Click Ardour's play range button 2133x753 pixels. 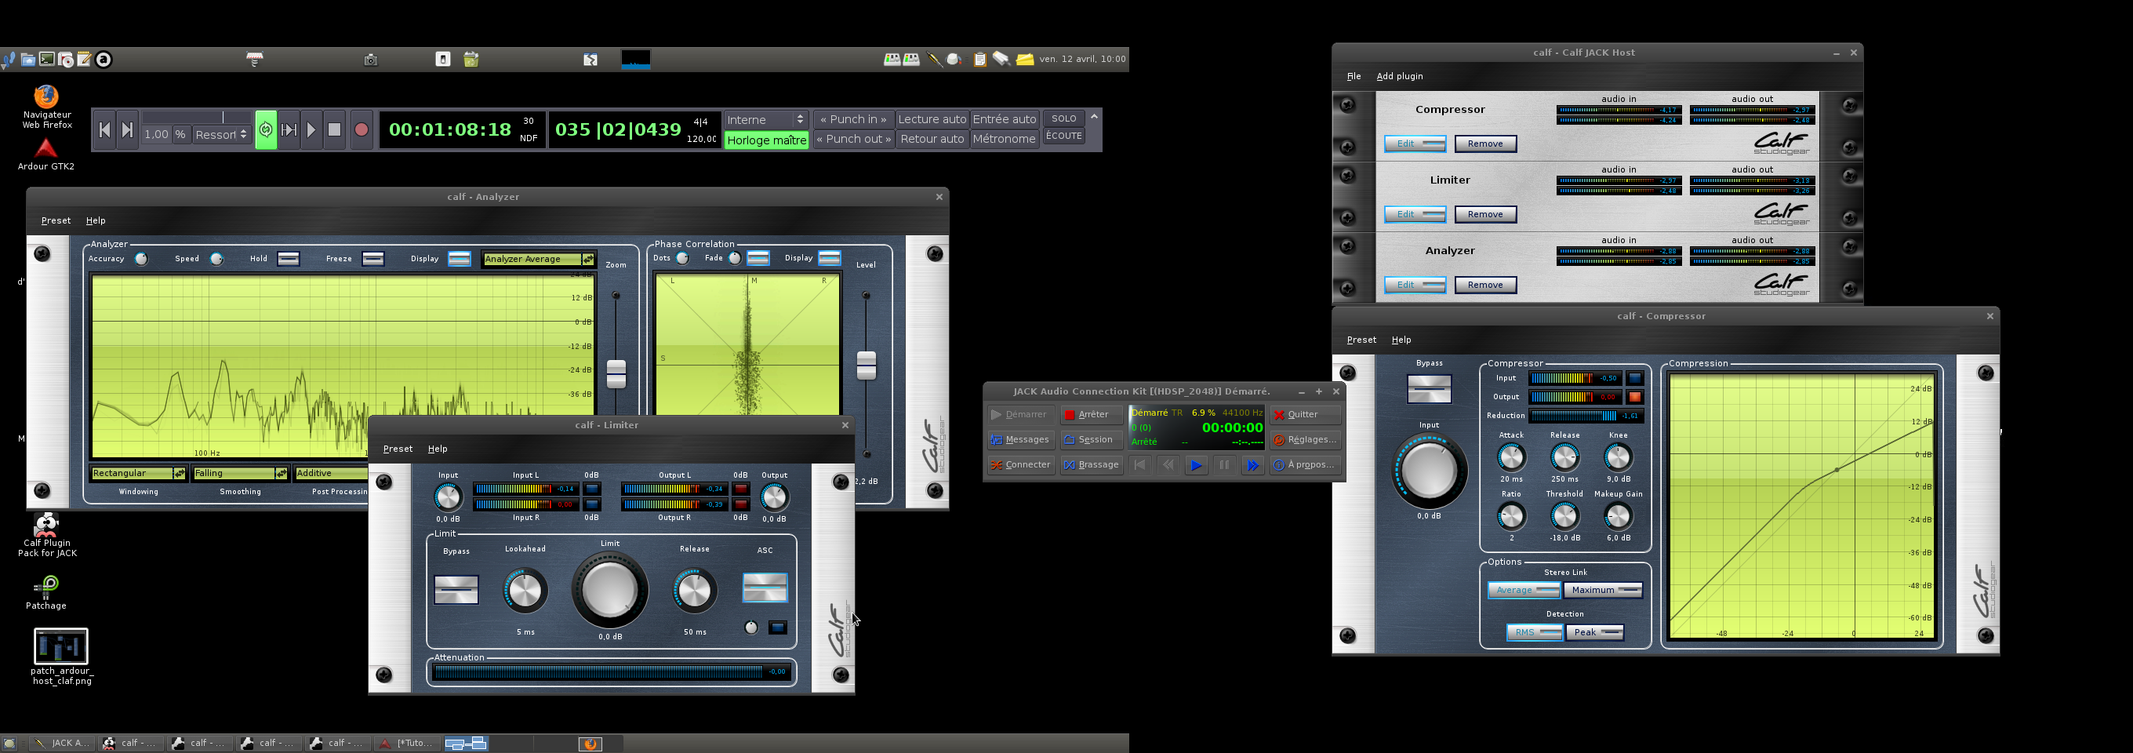tap(289, 130)
